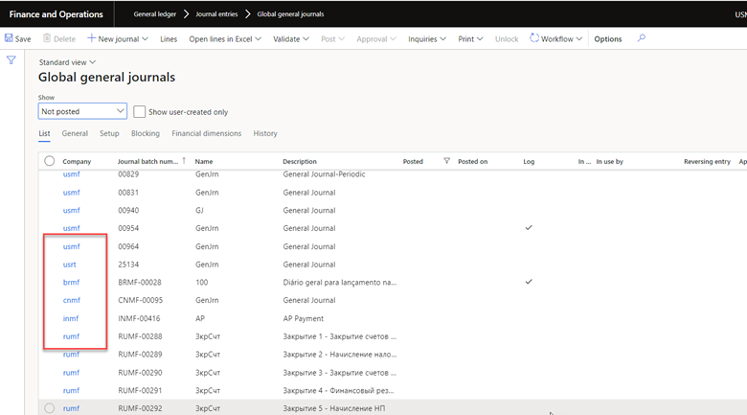The height and width of the screenshot is (415, 747).
Task: Select the row RUMF-00292 radio circle
Action: tap(50, 408)
